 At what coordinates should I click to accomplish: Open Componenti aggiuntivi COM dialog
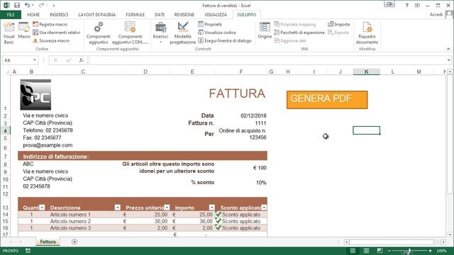point(130,33)
